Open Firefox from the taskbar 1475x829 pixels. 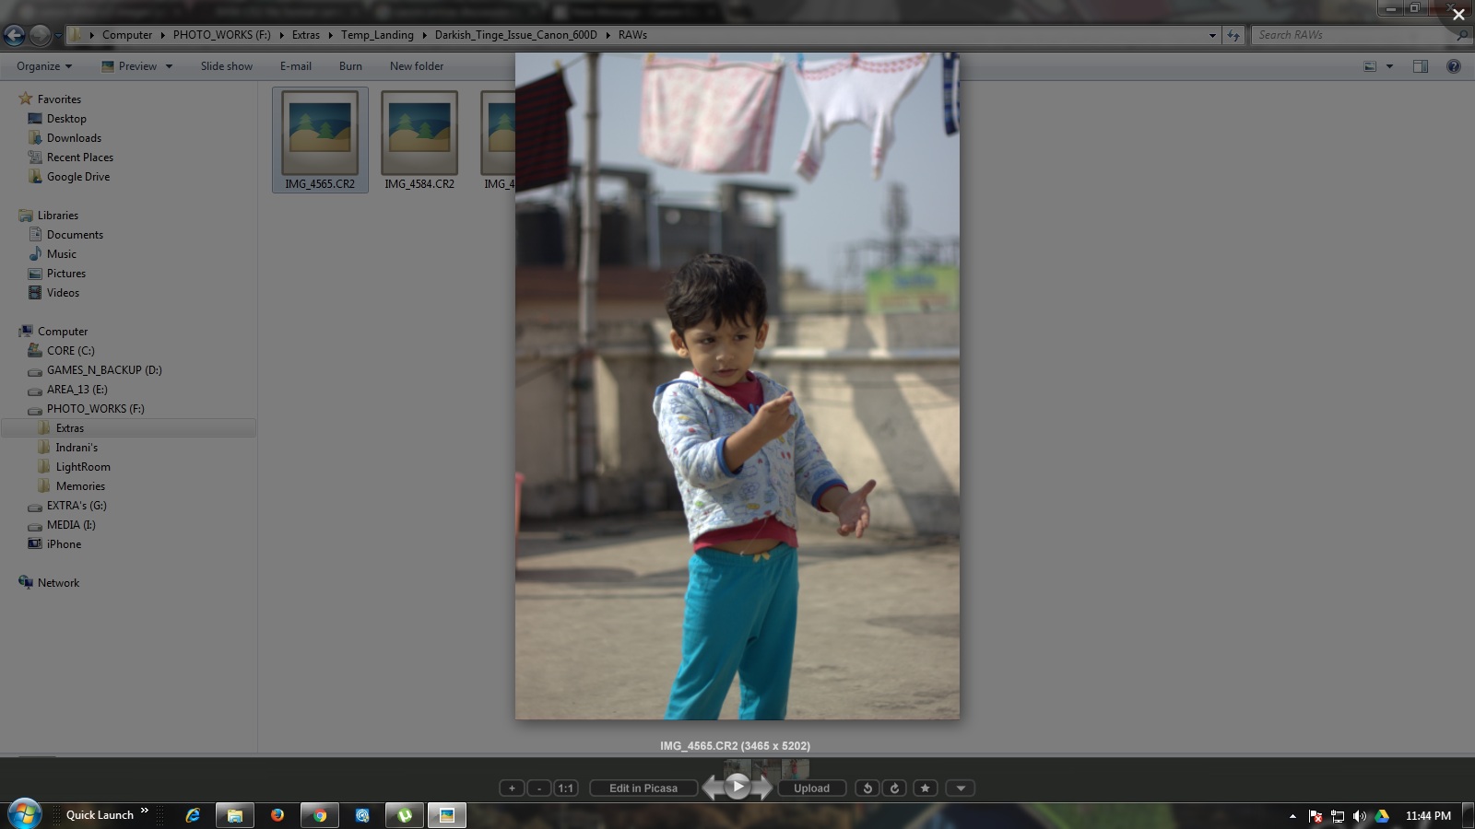point(277,815)
